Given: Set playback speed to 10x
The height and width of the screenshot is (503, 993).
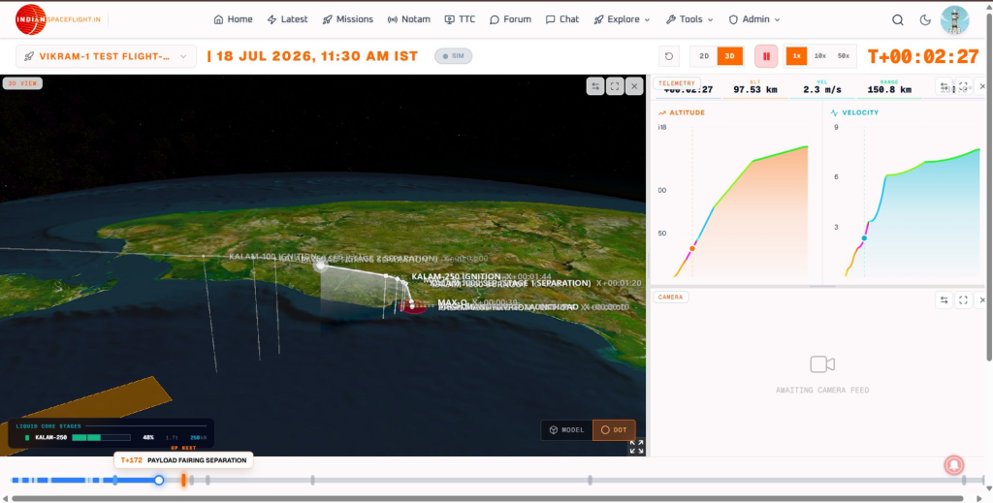Looking at the screenshot, I should [x=820, y=56].
